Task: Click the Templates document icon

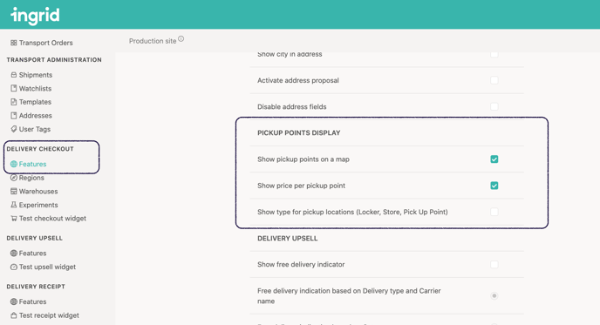Action: tap(14, 102)
